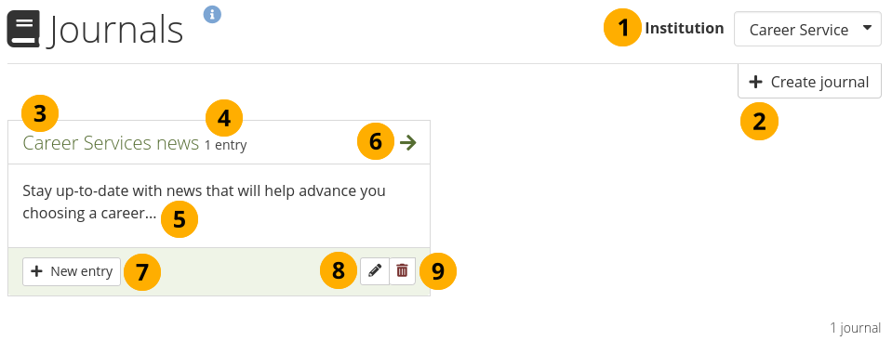Click the Journals page heading
Image resolution: width=892 pixels, height=341 pixels.
116,30
